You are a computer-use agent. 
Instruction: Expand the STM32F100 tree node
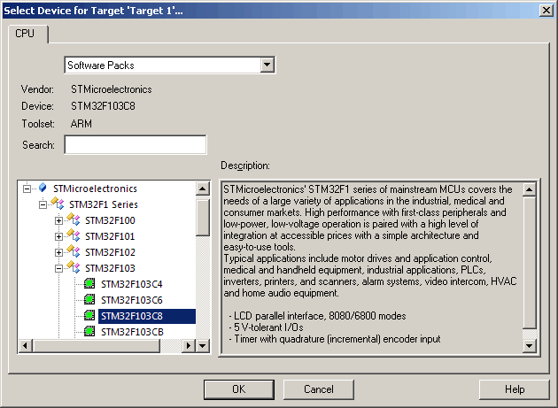(59, 220)
